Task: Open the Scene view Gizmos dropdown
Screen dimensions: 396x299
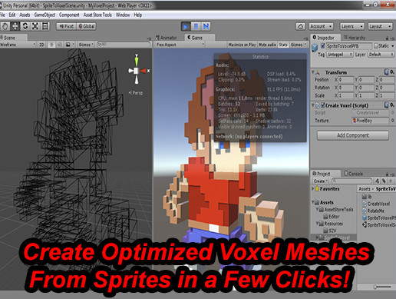Action: click(x=86, y=45)
